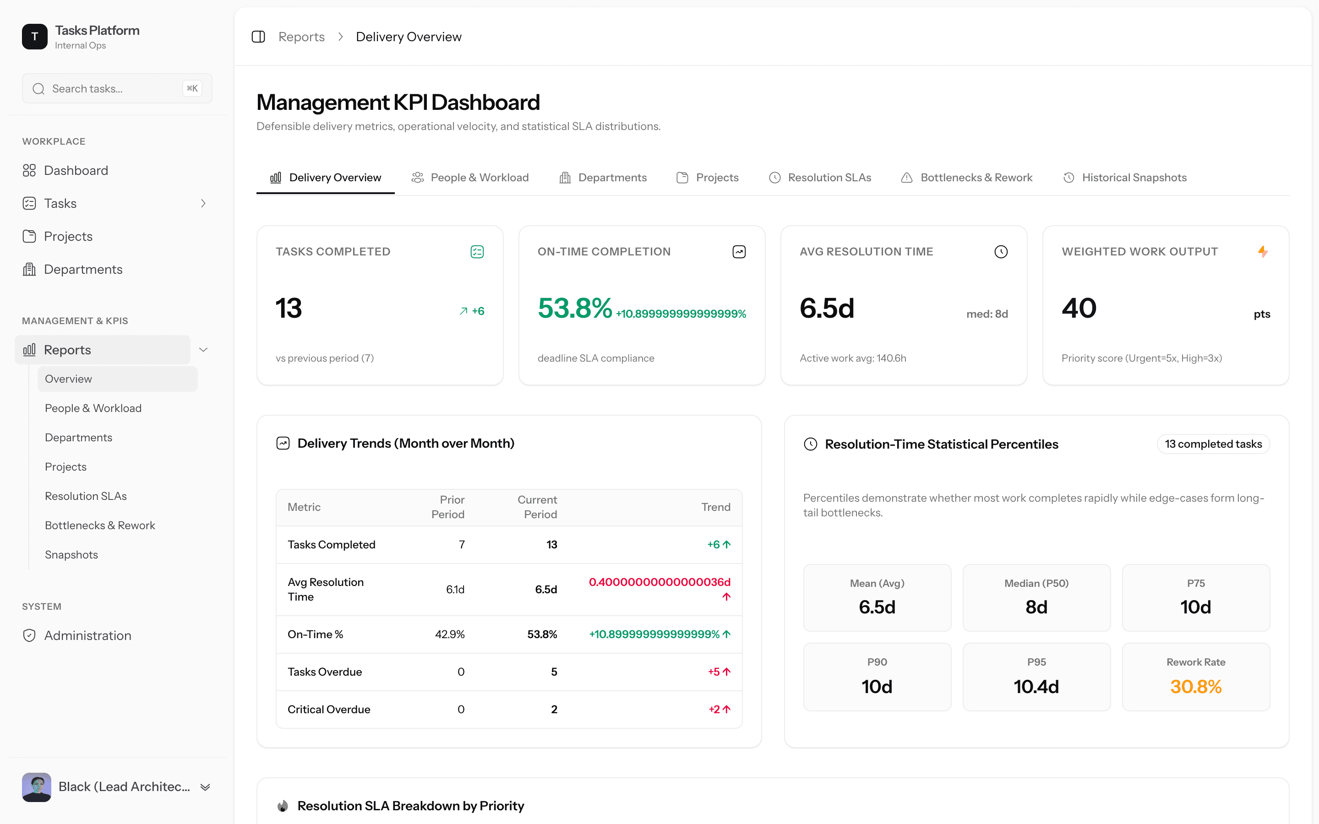Viewport: 1319px width, 824px height.
Task: Expand the Tasks submenu chevron
Action: tap(203, 203)
